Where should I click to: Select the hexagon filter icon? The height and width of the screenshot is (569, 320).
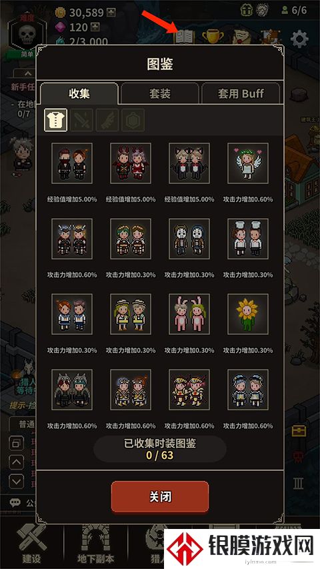133,120
